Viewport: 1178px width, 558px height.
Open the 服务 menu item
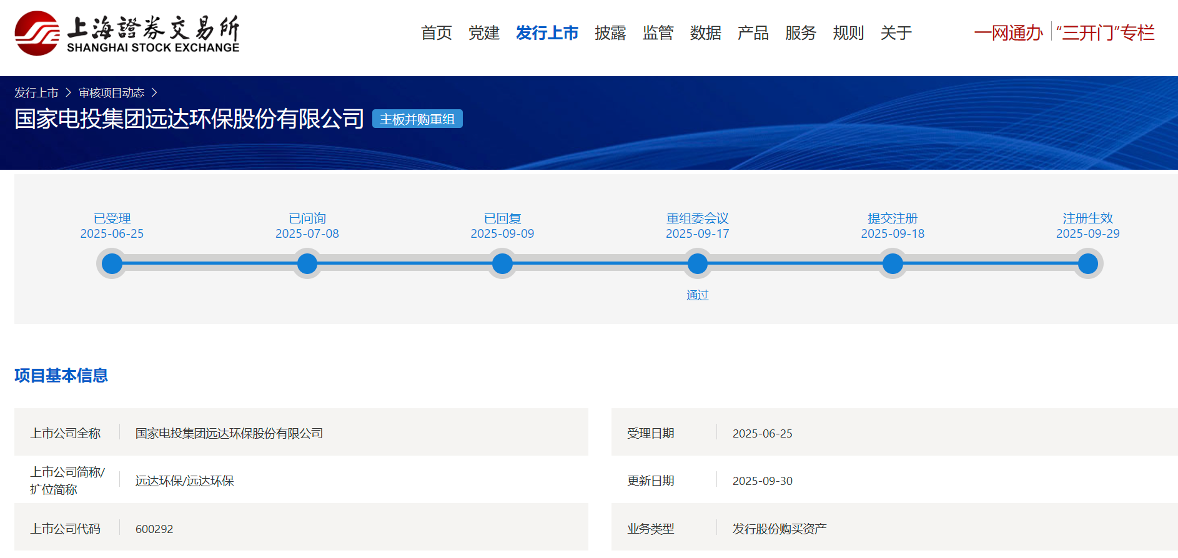[801, 32]
